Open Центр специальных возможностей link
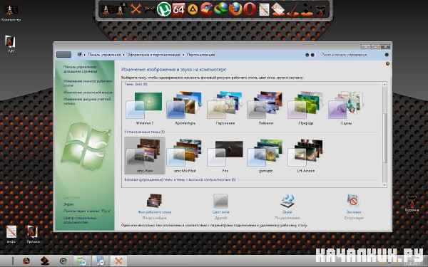The height and width of the screenshot is (267, 428). click(x=80, y=220)
